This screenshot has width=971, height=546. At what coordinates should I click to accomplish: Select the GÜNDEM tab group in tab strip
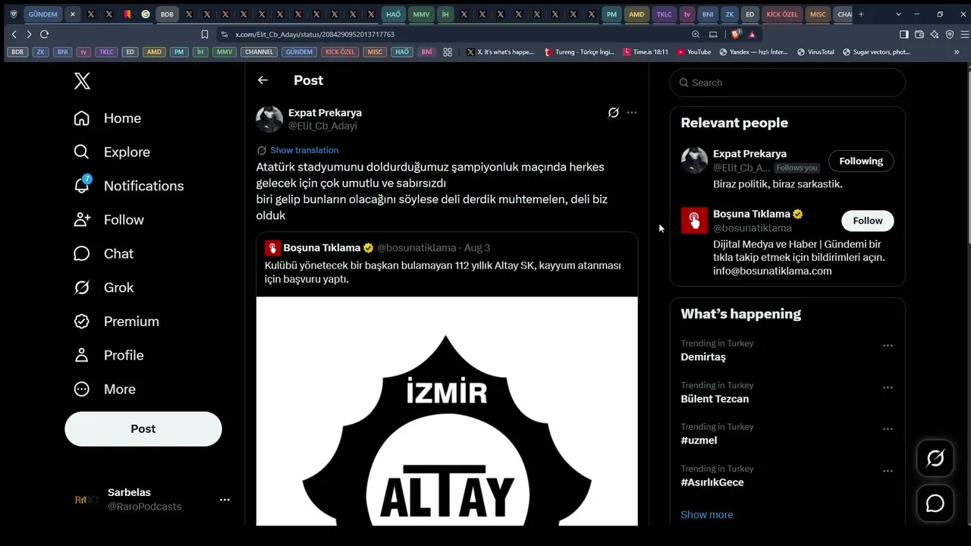(x=43, y=14)
